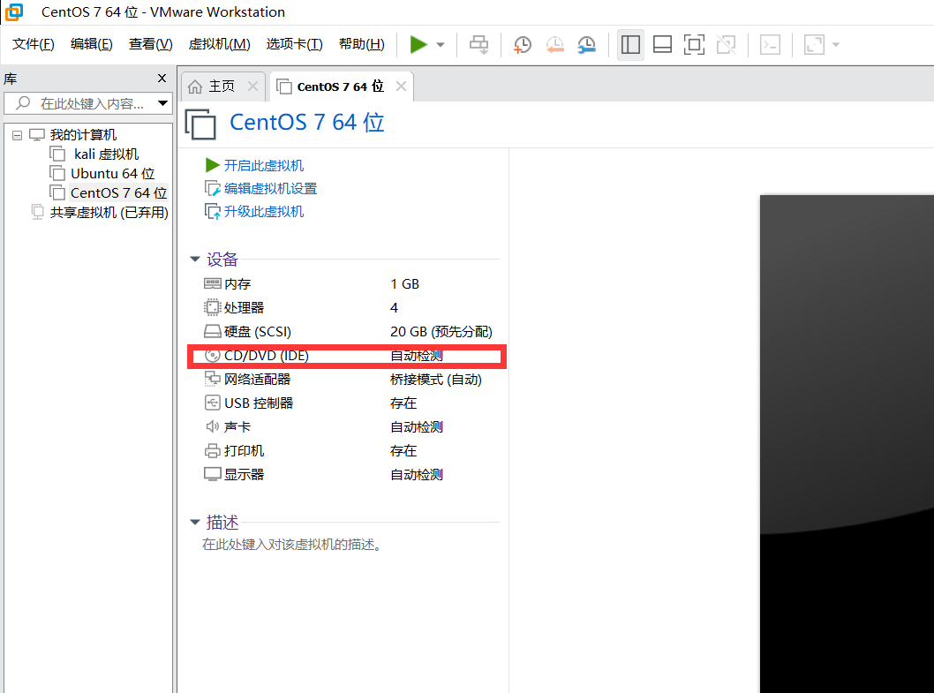
Task: Close the CentOS 7 64 位 tab
Action: click(x=401, y=87)
